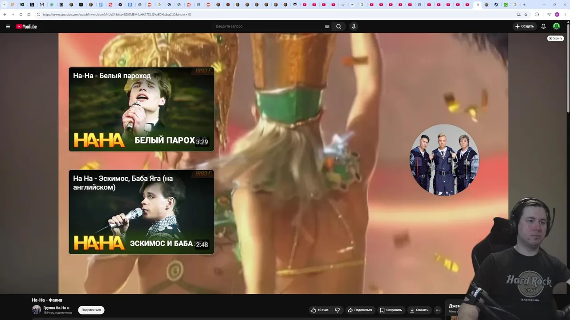Bookmark this page with star icon
The image size is (570, 320).
[x=526, y=14]
